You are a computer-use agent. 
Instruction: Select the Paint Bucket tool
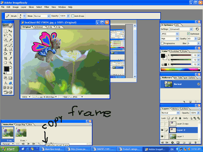pyautogui.click(x=5, y=54)
